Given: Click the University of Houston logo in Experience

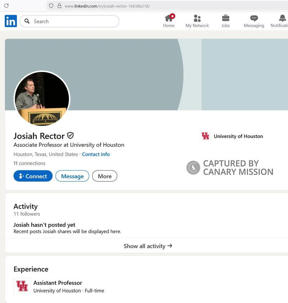Looking at the screenshot, I should tap(22, 286).
